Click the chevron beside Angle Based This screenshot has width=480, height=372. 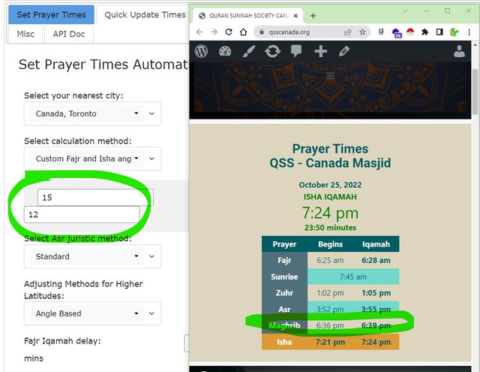[x=151, y=313]
